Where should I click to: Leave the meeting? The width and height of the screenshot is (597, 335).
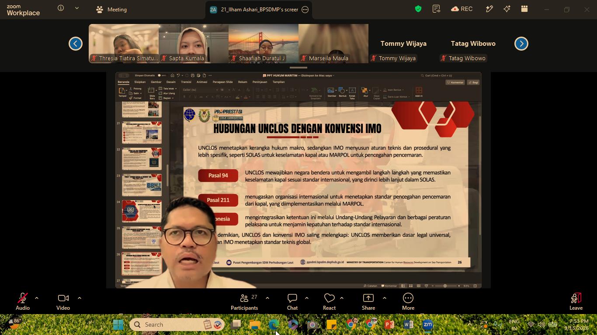pos(576,301)
